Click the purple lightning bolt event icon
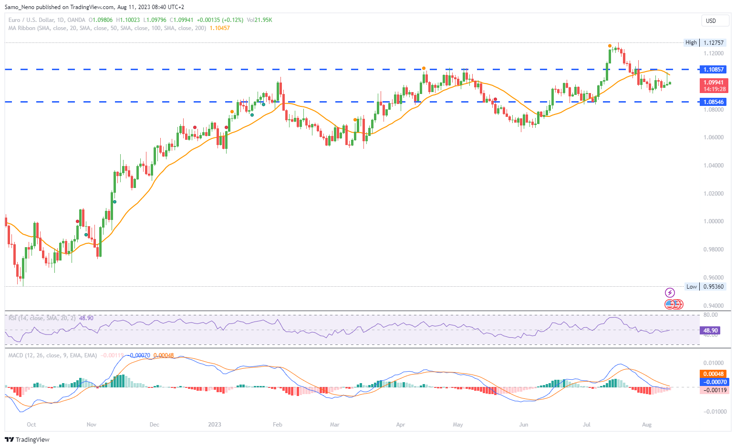The height and width of the screenshot is (448, 736). coord(670,293)
